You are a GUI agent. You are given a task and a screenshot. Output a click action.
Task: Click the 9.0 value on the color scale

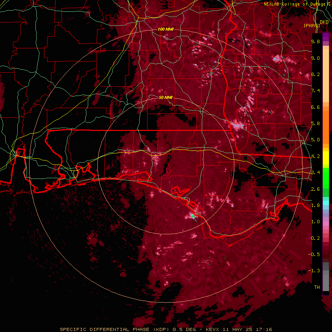click(315, 58)
